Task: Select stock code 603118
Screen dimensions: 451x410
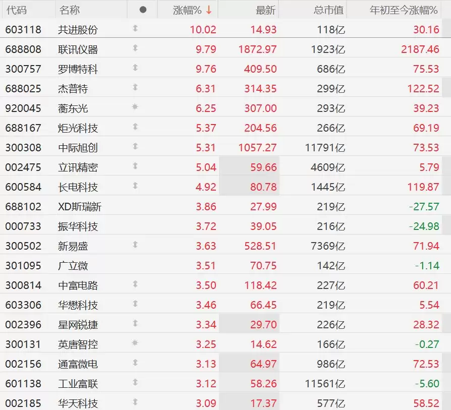Action: click(x=23, y=30)
